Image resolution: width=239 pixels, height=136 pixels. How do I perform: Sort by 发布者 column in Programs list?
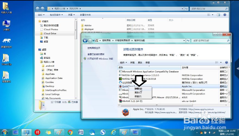point(200,67)
